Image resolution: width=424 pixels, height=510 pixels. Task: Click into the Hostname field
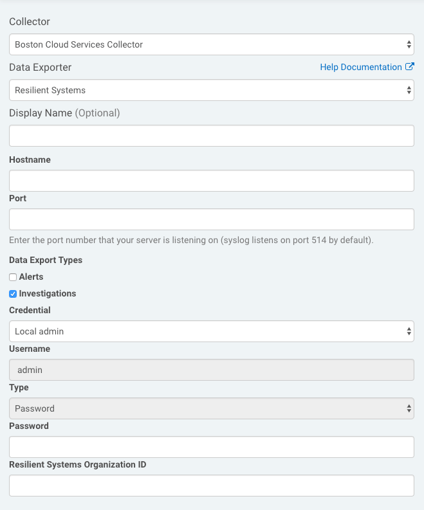pos(212,181)
